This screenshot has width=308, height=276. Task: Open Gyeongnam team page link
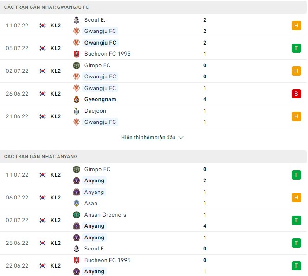click(x=100, y=99)
